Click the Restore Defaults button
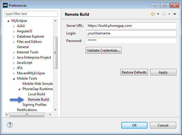The width and height of the screenshot is (182, 135). 134,72
